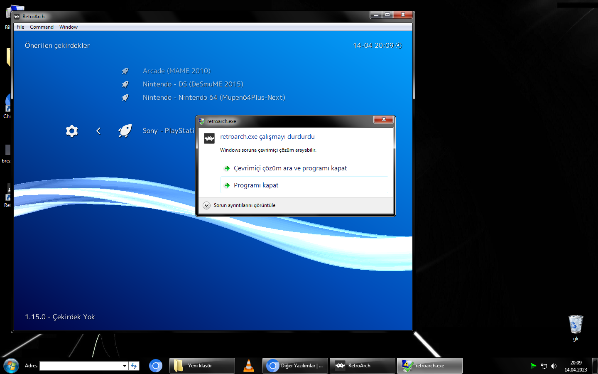Click the 'Adres' label on the taskbar
Screen dimensions: 598x374
(31, 366)
